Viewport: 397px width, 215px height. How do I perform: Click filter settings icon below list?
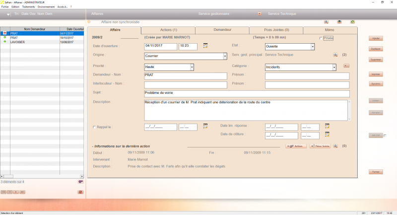point(80,182)
